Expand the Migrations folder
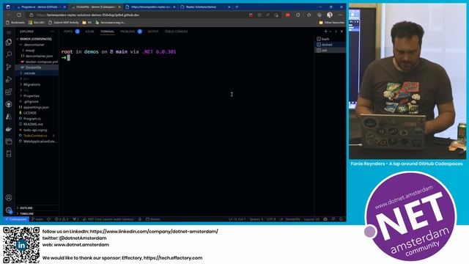This screenshot has height=264, width=469. 32,84
